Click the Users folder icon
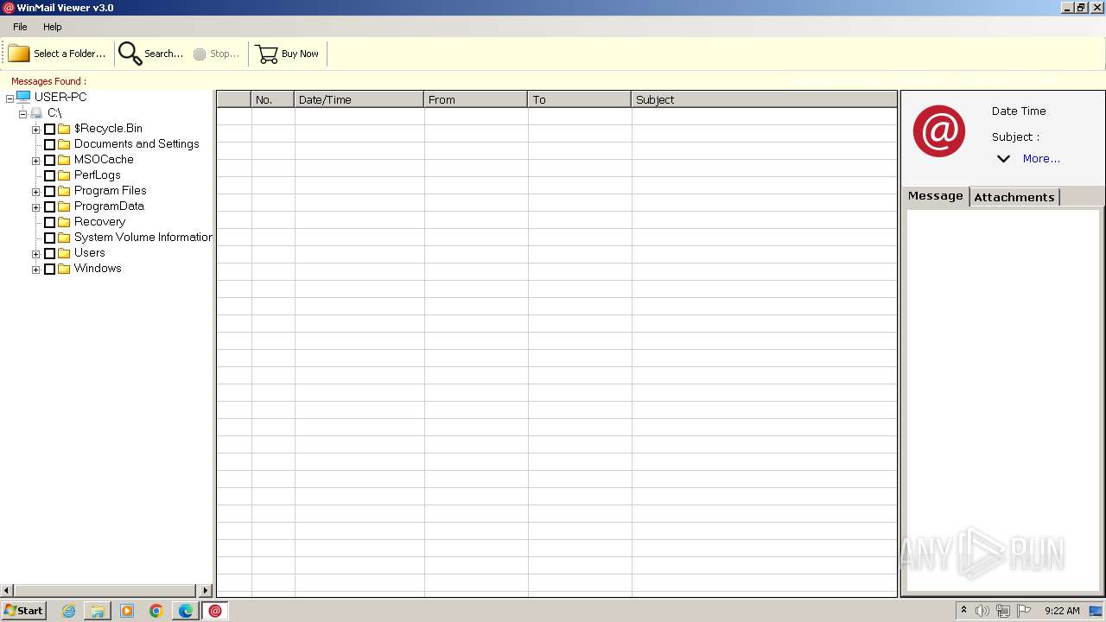Viewport: 1106px width, 622px height. [x=64, y=253]
